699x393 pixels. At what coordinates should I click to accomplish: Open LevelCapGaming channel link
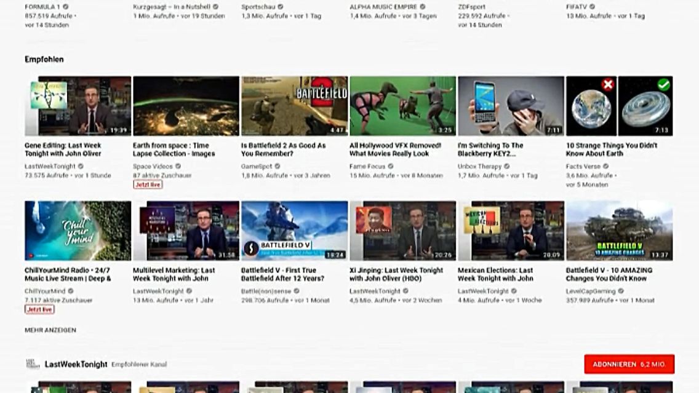click(591, 291)
